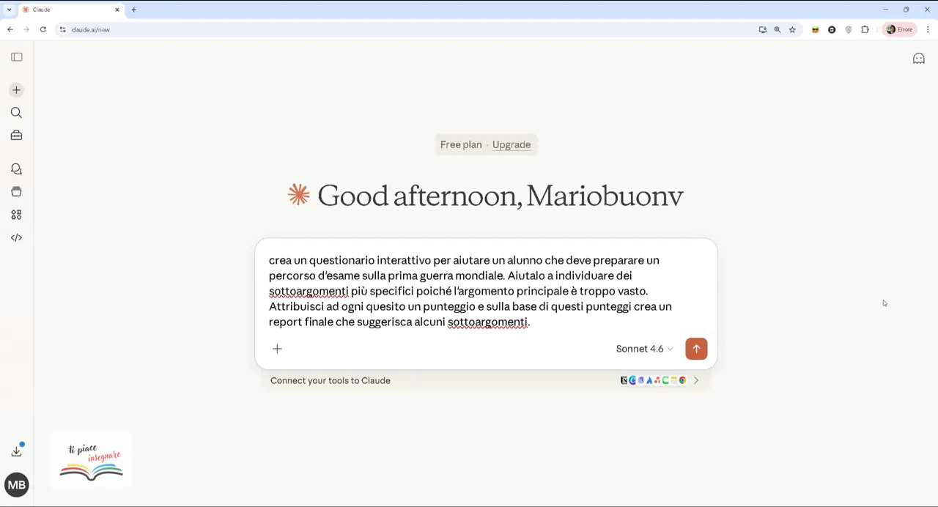Open the Chats bubble icon in sidebar
This screenshot has width=938, height=507.
(x=16, y=169)
